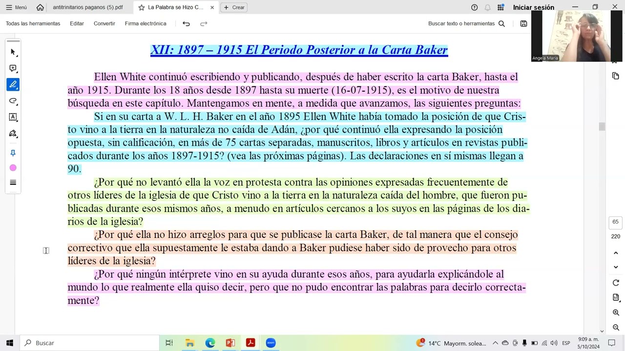Click the taskbar Buscar search box
The height and width of the screenshot is (351, 625).
pos(90,343)
